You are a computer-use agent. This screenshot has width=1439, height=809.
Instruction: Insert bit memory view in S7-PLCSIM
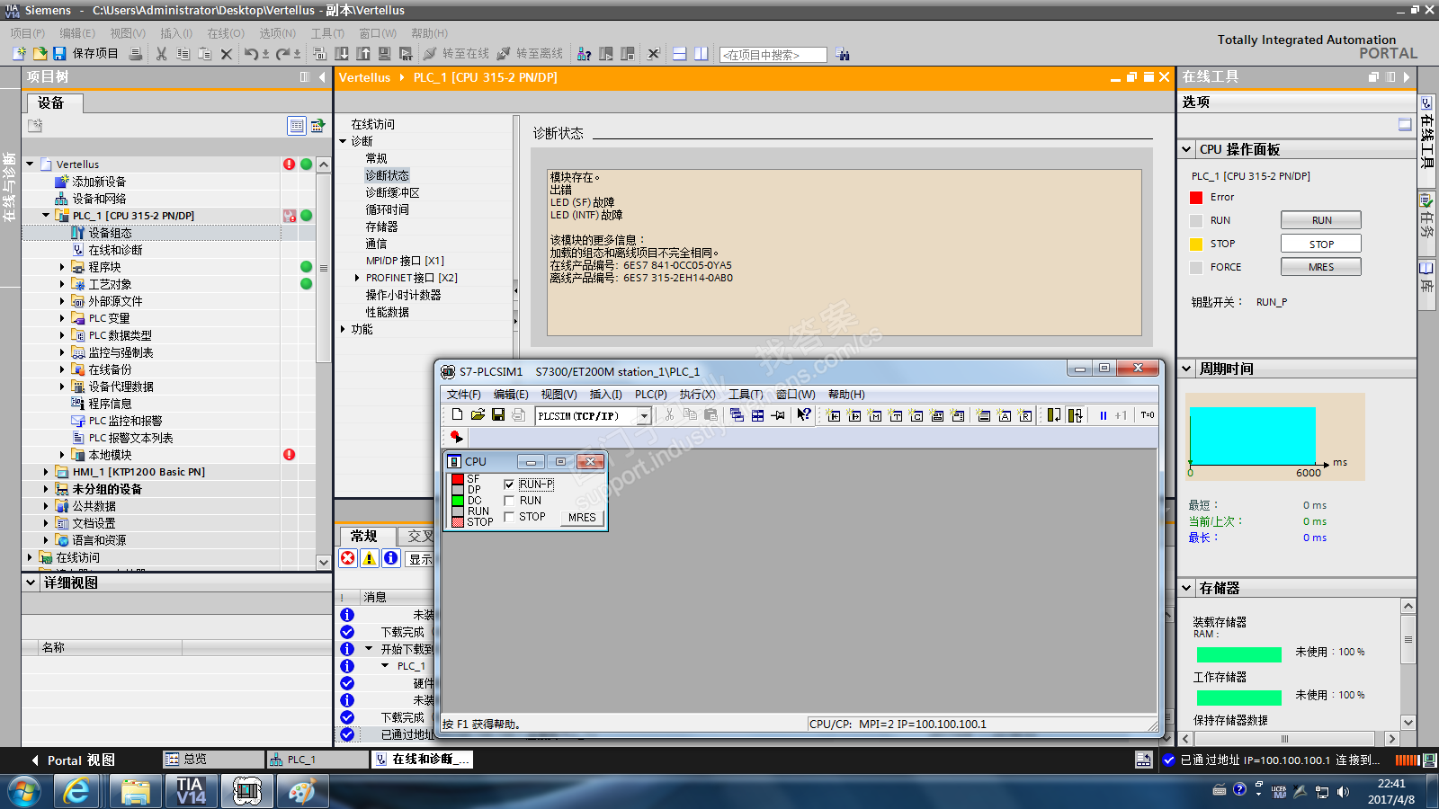point(875,415)
